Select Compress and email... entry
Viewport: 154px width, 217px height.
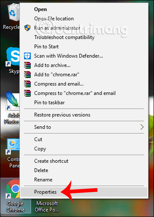[x=84, y=84]
